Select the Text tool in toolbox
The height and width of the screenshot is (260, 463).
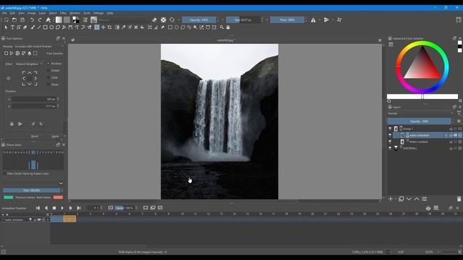click(12, 27)
